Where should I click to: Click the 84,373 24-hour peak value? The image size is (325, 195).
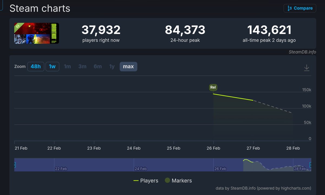[x=185, y=30]
